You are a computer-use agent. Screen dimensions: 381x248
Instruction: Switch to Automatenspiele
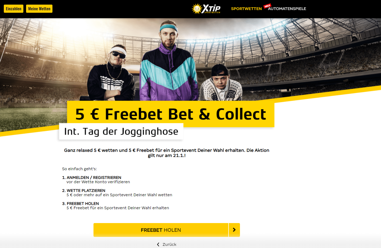point(287,9)
